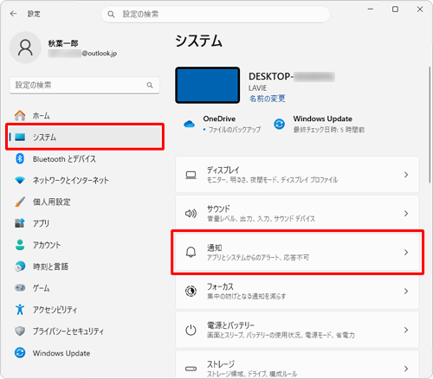Open OneDrive ファイルのバックアップ status
Image resolution: width=433 pixels, height=379 pixels.
pyautogui.click(x=222, y=125)
